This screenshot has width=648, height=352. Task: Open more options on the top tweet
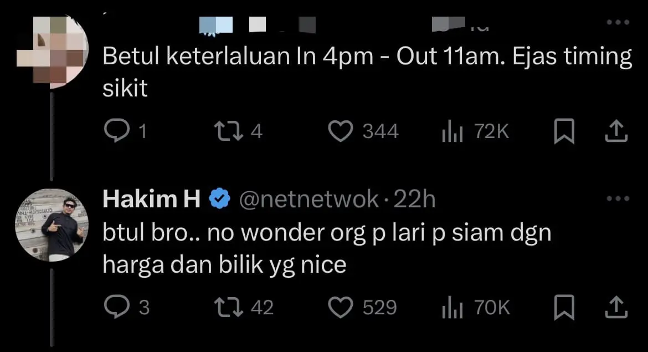[618, 22]
